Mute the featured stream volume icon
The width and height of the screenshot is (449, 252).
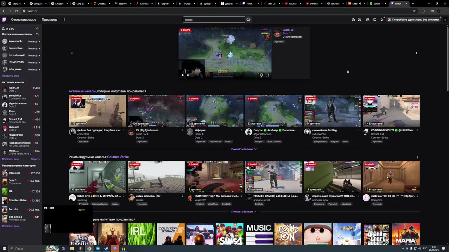point(188,75)
